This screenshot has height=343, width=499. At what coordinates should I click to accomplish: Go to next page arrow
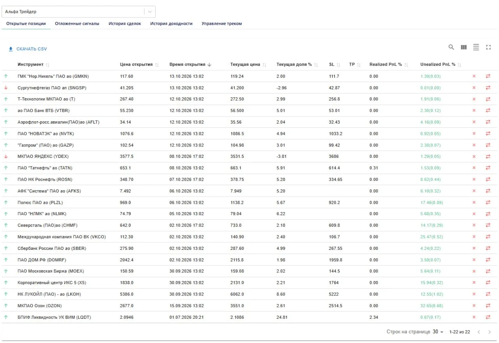(490, 332)
